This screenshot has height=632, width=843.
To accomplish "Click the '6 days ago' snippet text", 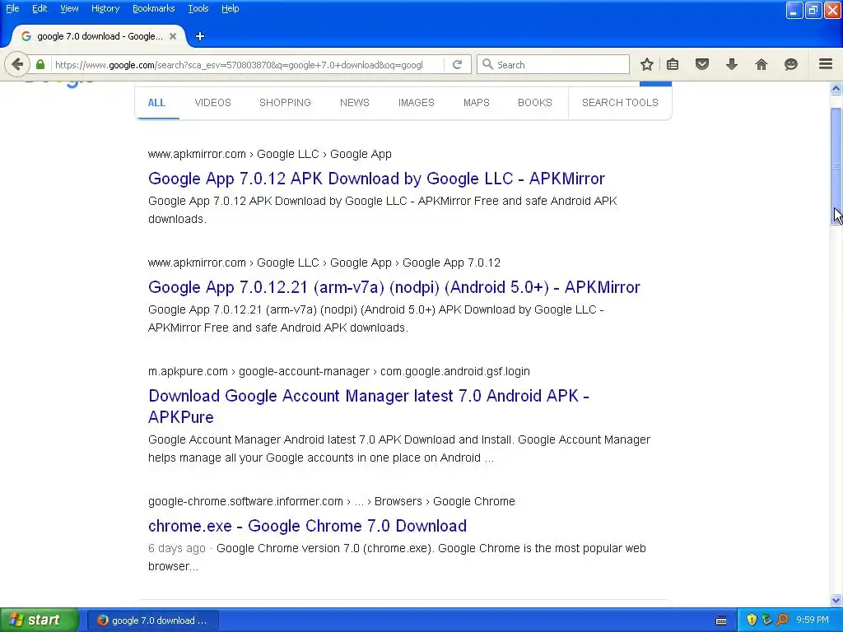I will point(177,548).
